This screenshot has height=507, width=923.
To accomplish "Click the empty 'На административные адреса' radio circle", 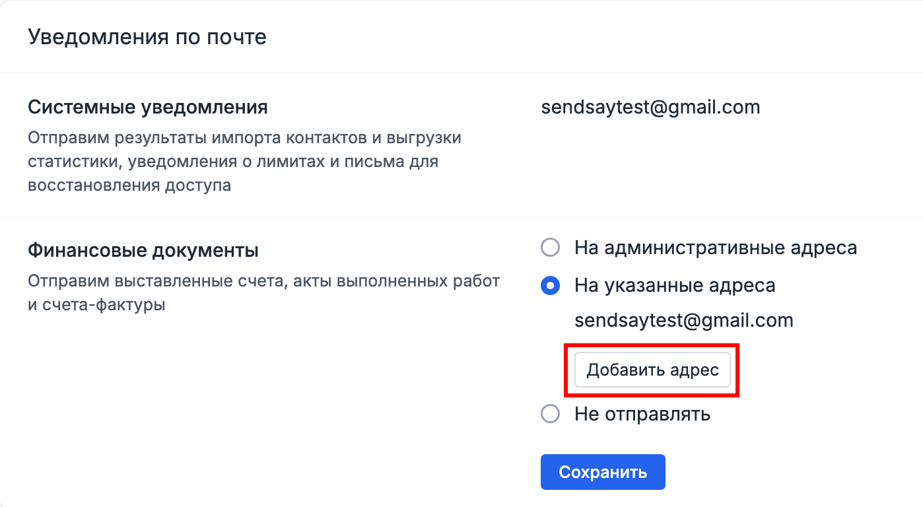I will 551,248.
